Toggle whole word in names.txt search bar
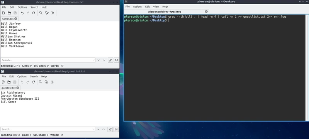The image size is (309, 139). coord(116,60)
